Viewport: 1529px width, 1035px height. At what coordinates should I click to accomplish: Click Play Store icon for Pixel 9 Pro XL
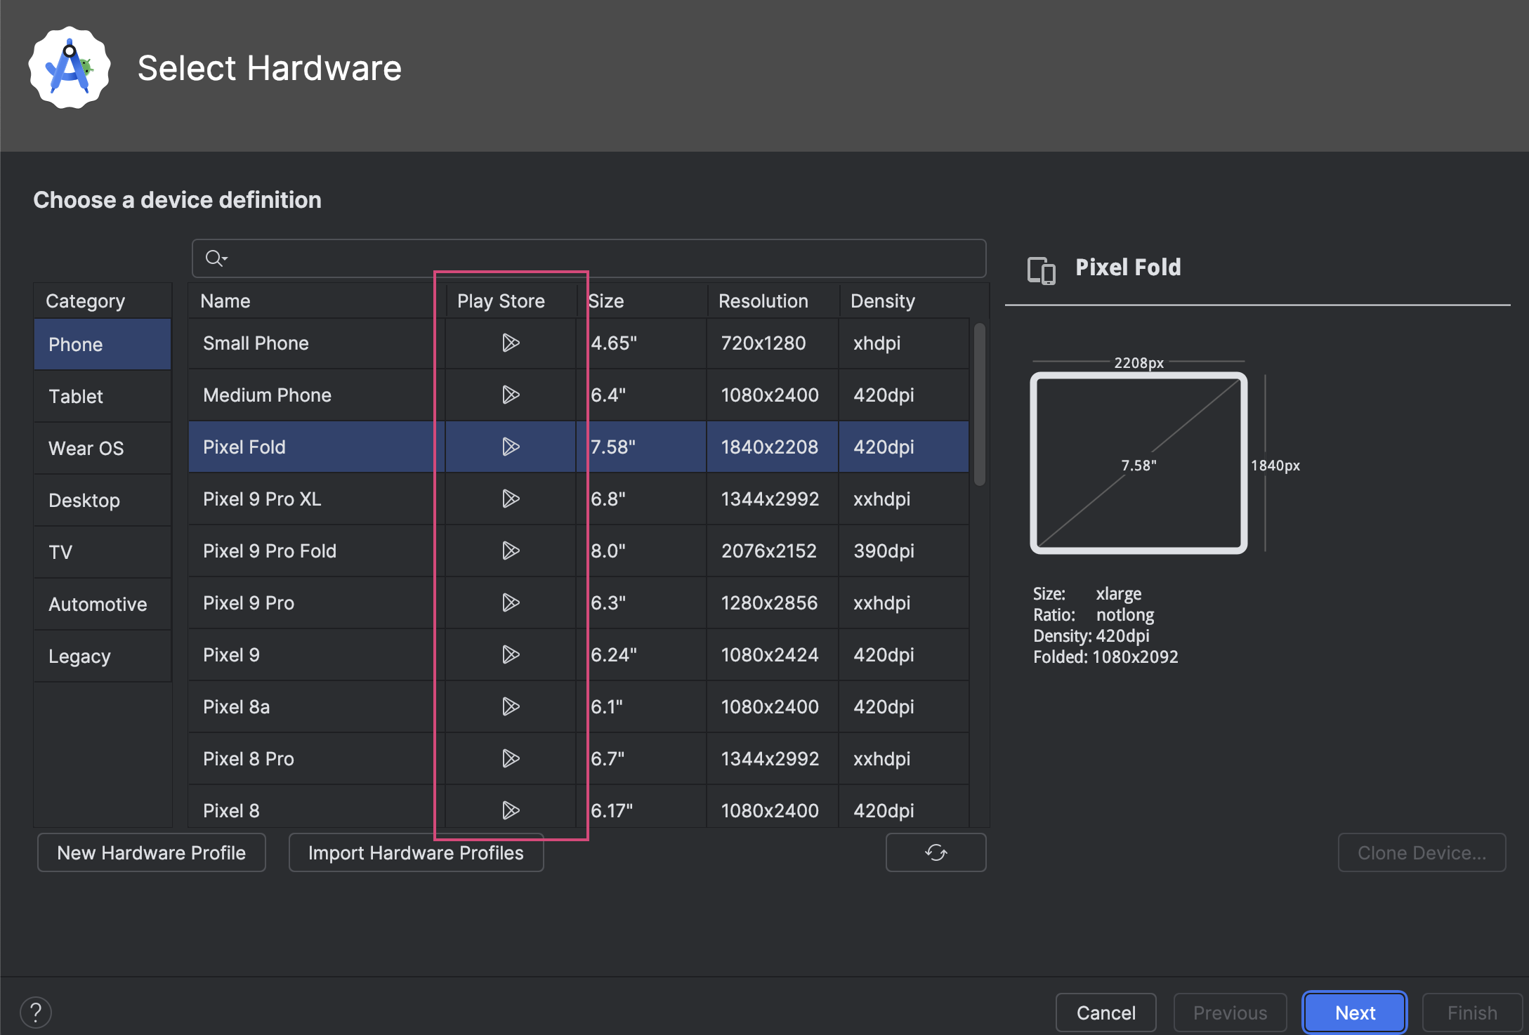[511, 499]
